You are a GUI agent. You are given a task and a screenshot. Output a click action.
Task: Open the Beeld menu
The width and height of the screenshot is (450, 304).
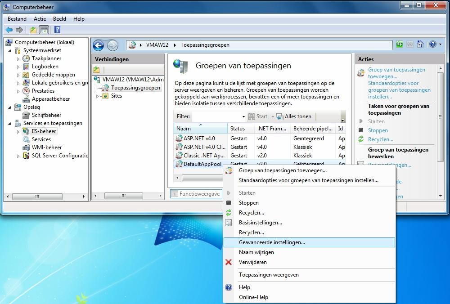[x=60, y=19]
